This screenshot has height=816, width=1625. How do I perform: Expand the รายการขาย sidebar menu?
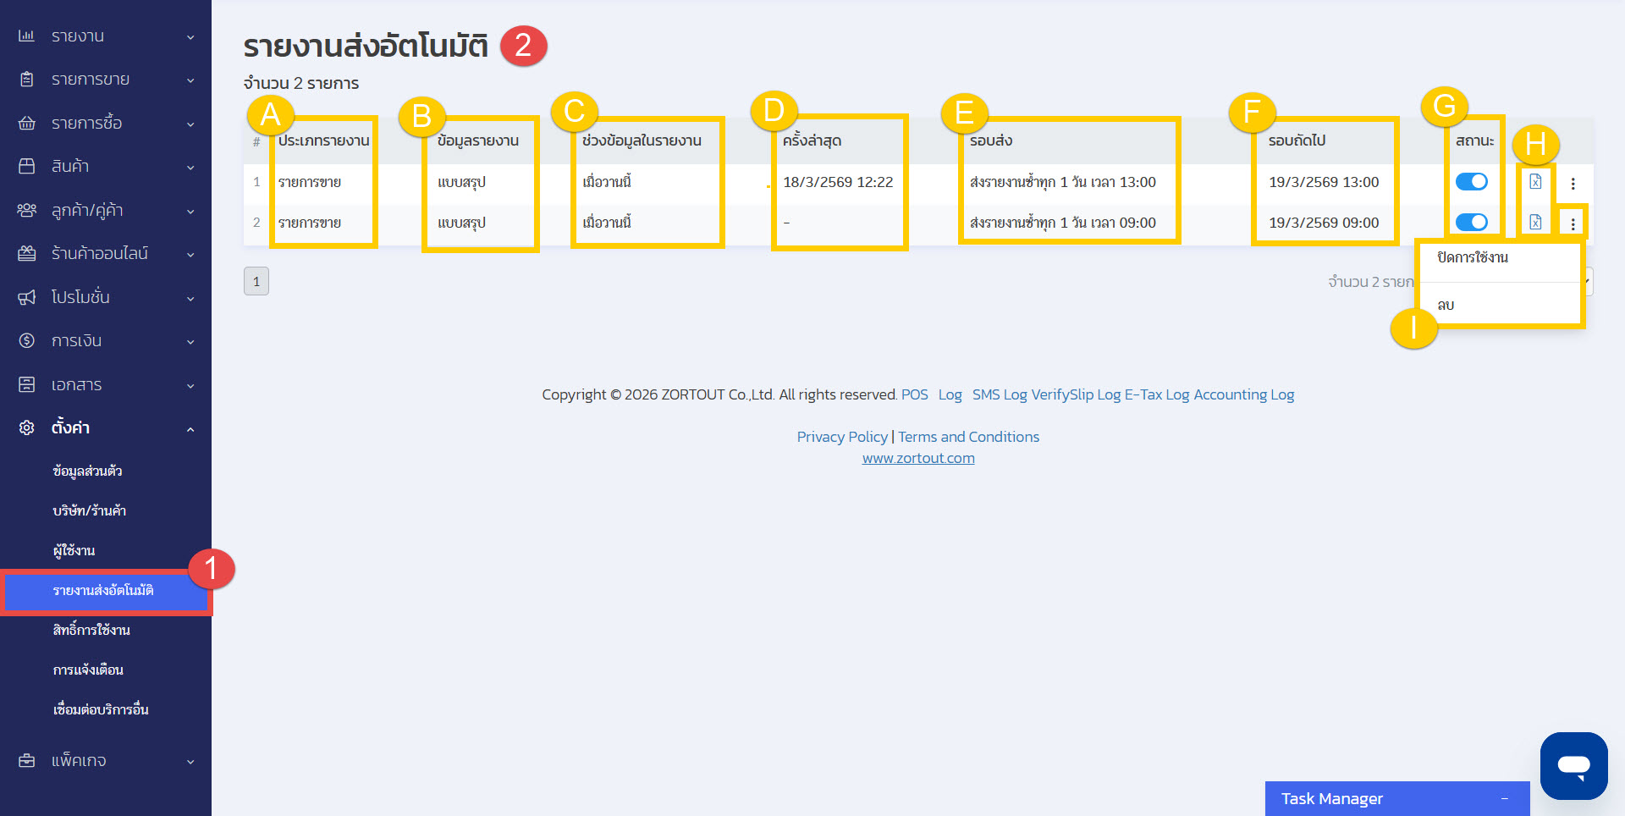pos(190,80)
